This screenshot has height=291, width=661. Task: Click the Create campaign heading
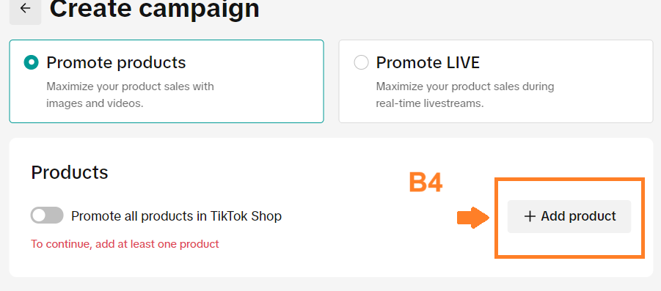[154, 8]
